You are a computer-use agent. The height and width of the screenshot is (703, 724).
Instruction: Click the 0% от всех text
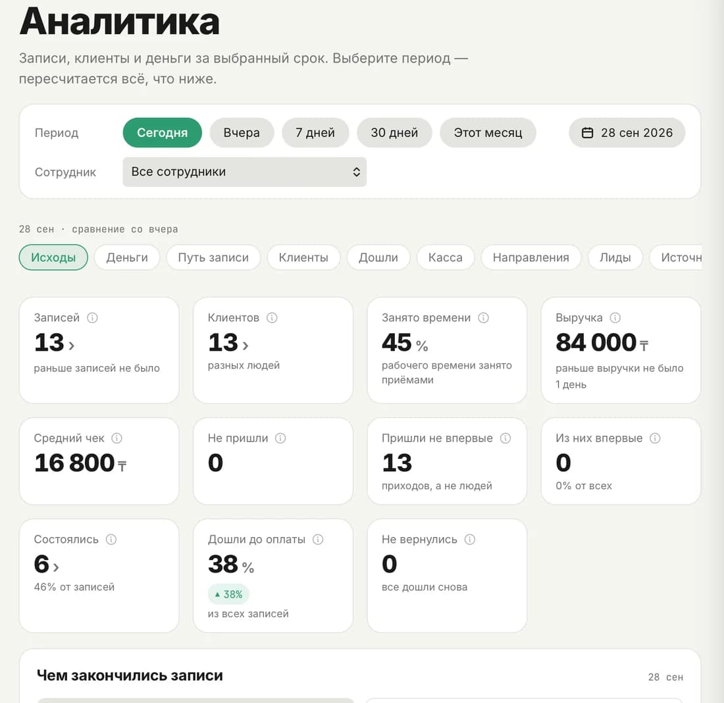(584, 486)
